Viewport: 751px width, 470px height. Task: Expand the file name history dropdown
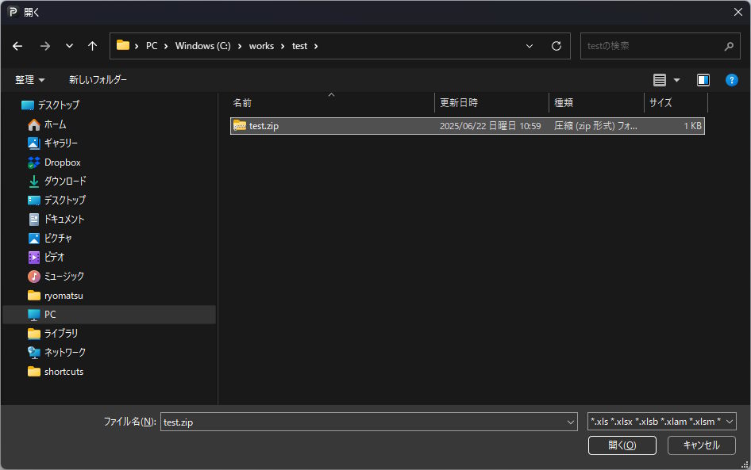pyautogui.click(x=570, y=422)
